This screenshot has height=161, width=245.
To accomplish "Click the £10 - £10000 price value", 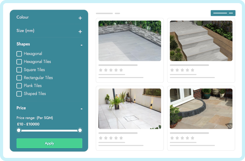I will (28, 124).
